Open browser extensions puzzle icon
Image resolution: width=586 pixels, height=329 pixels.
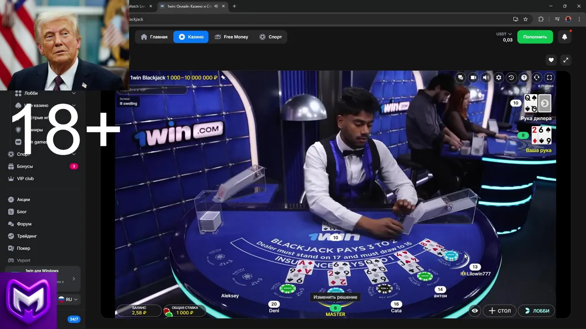click(541, 19)
